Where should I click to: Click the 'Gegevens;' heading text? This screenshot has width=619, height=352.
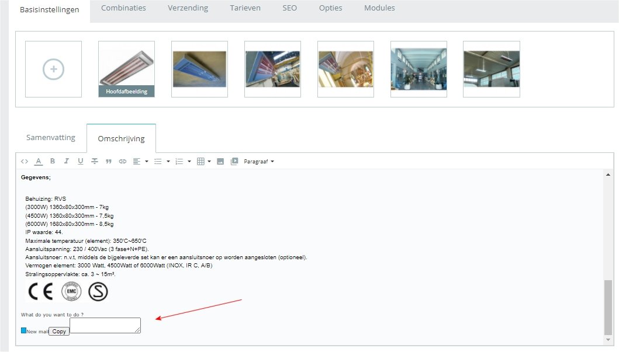36,177
